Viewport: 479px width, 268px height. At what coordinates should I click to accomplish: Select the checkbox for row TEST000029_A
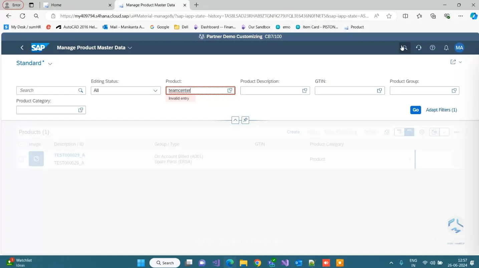[x=21, y=159]
